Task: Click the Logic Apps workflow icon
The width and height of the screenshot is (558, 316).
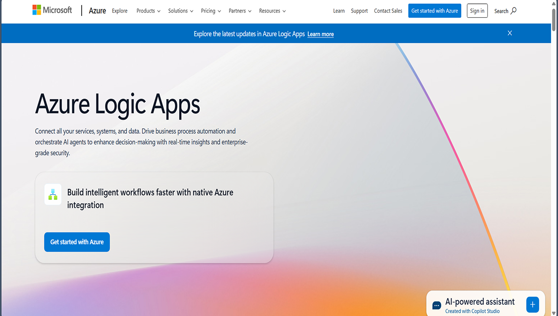Action: point(53,194)
